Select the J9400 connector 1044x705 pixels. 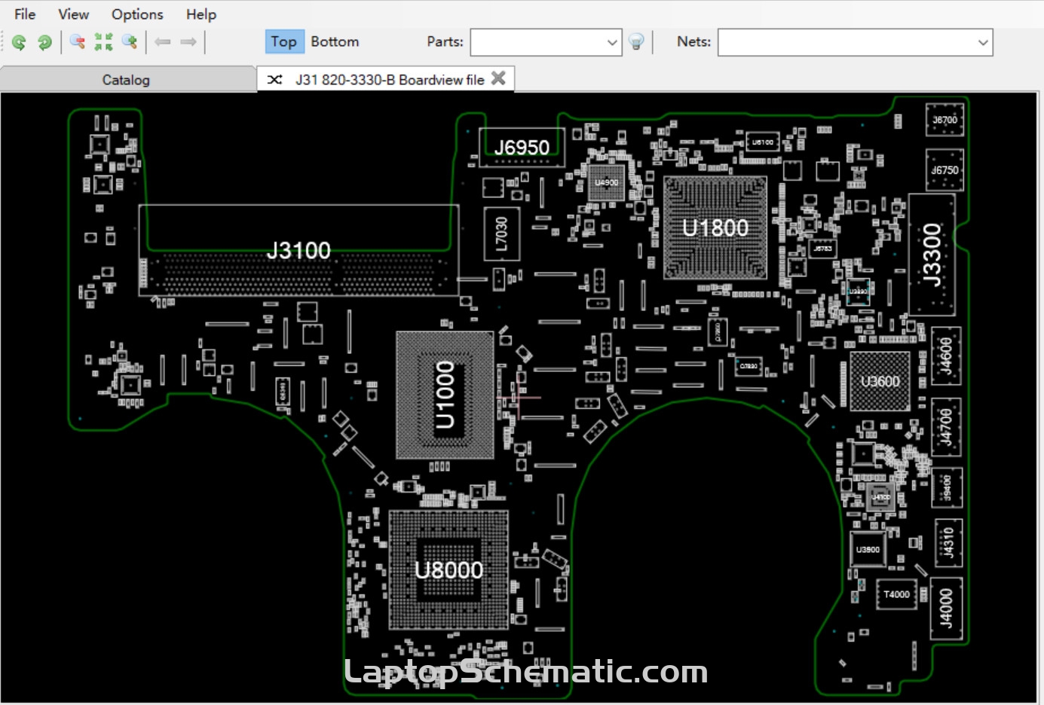pyautogui.click(x=948, y=487)
